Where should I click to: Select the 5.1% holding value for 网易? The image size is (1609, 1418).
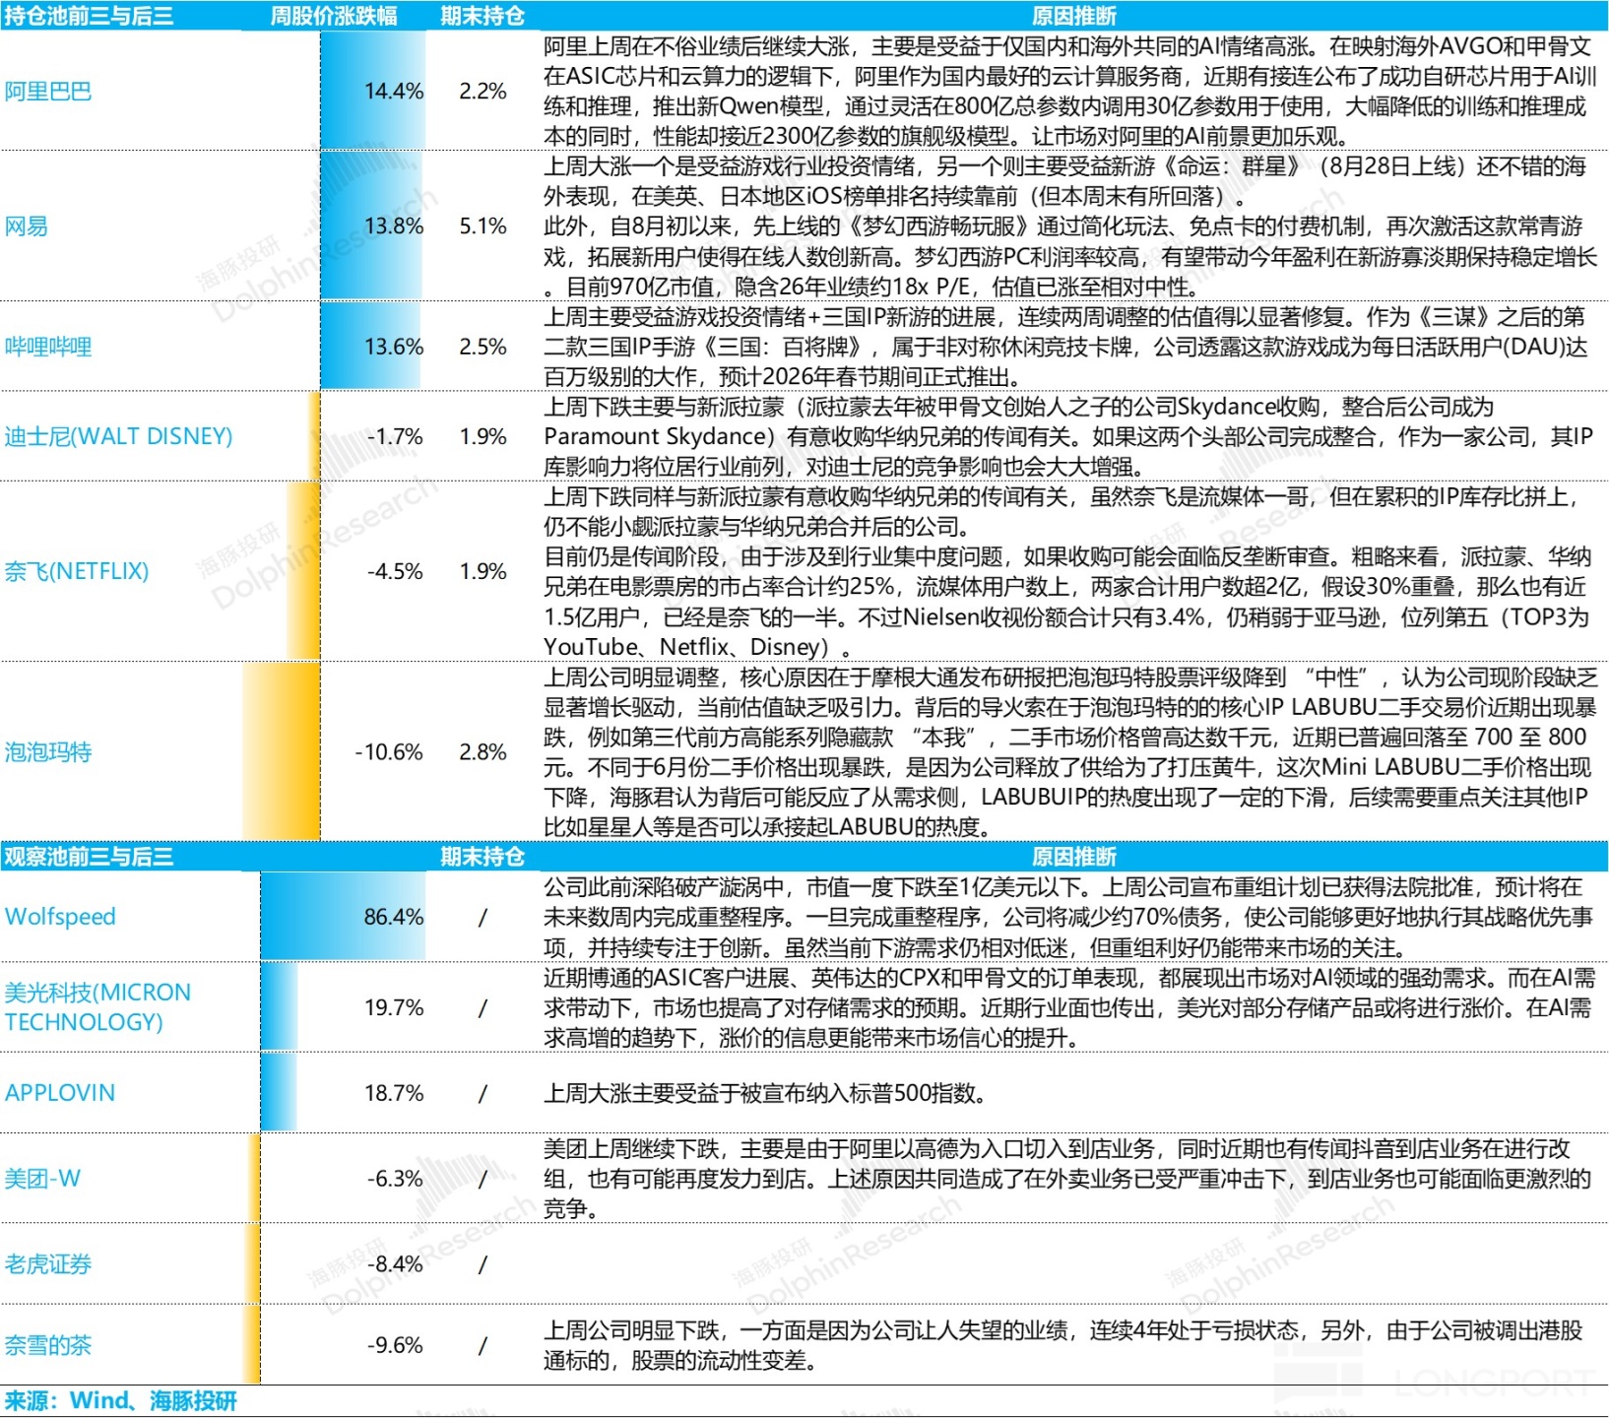[483, 226]
